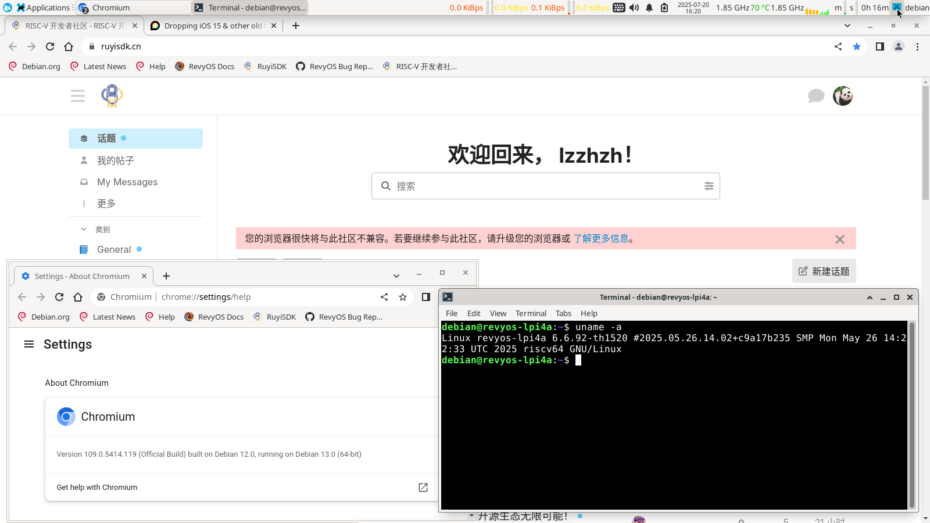Screen dimensions: 930x523
Task: Open RuyiSDK bookmark in Settings window
Action: click(x=274, y=317)
